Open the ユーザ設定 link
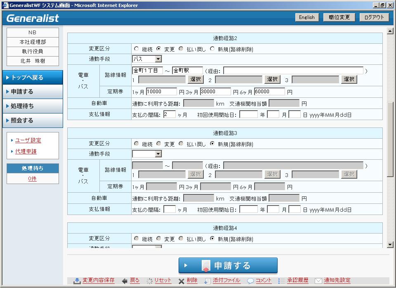Image resolution: width=396 pixels, height=288 pixels. pyautogui.click(x=28, y=140)
